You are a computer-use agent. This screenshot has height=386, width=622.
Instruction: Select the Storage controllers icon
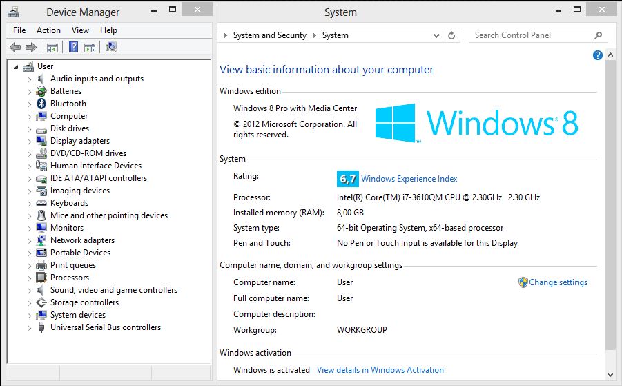41,302
